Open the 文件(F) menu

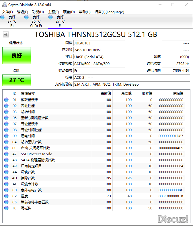(7, 12)
